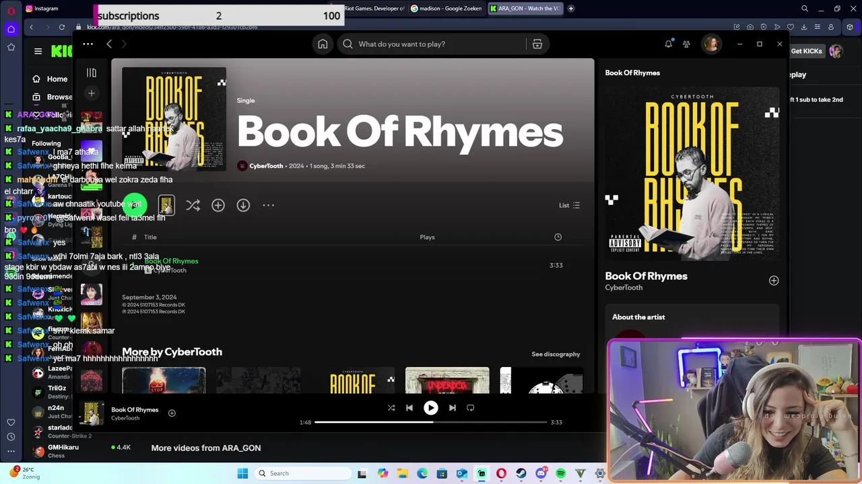Open File Explorer from the taskbar
Viewport: 862px width, 484px height.
tap(403, 474)
